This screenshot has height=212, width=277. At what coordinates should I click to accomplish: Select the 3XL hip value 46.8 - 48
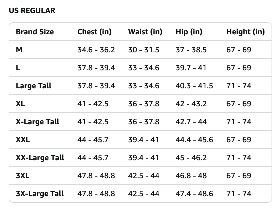tap(191, 176)
